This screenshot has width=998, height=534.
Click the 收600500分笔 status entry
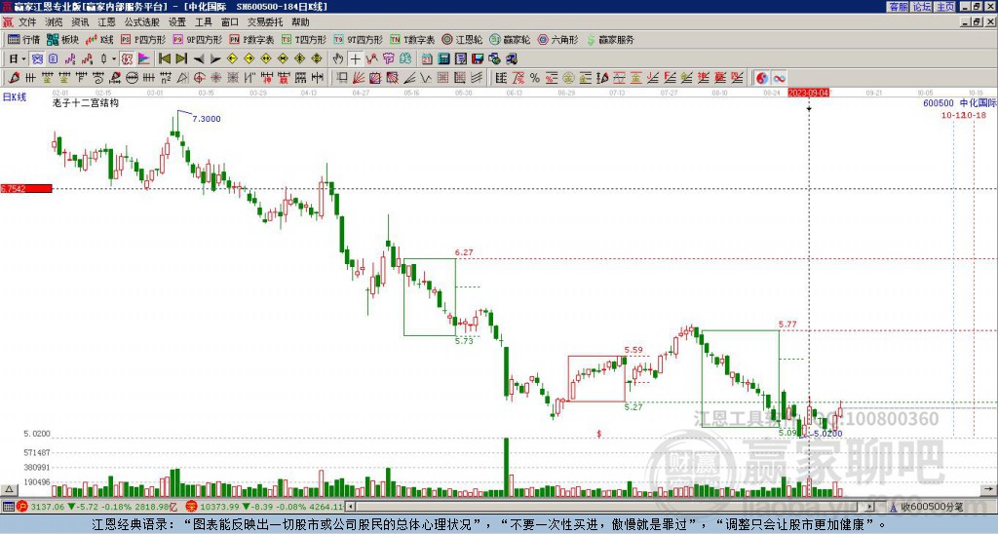tap(933, 507)
